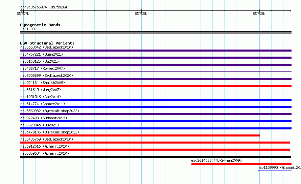Select the purple bar of nsv4767221

[x=156, y=58]
